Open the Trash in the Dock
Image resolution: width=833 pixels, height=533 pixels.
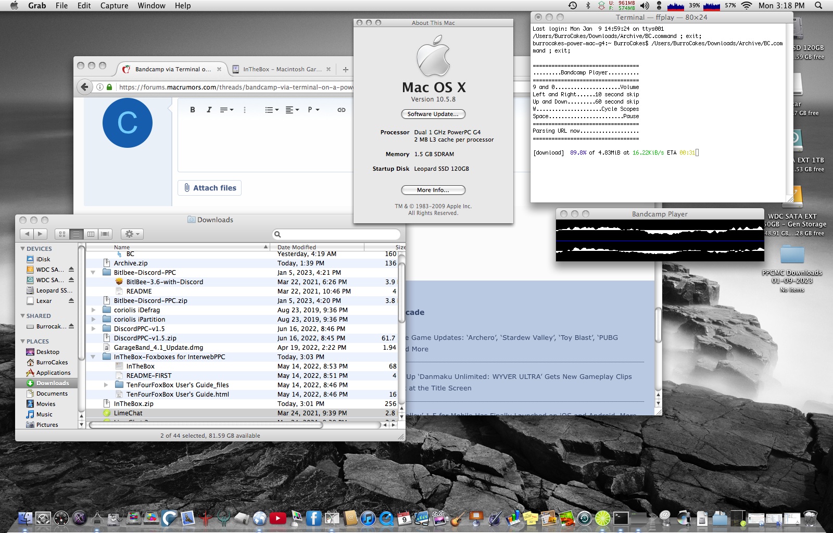click(810, 518)
